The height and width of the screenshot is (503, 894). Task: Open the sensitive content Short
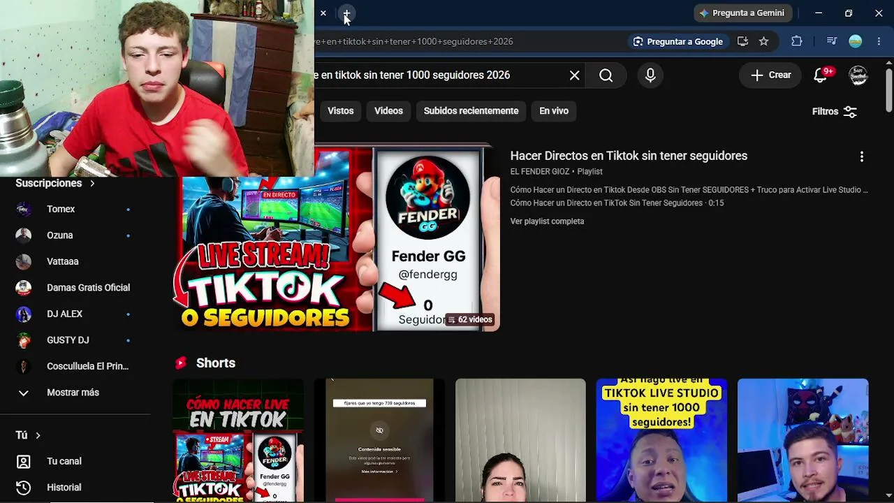click(379, 440)
